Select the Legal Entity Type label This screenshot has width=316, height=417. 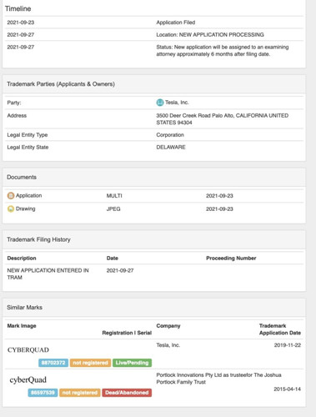(x=28, y=135)
